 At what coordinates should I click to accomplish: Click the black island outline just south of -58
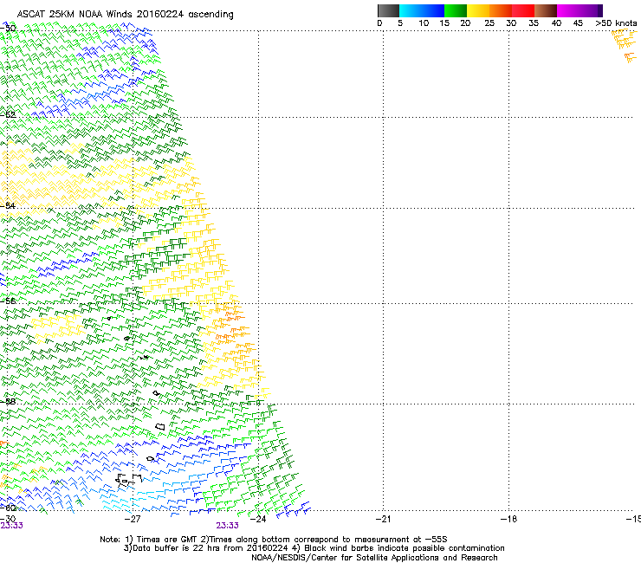tap(160, 426)
